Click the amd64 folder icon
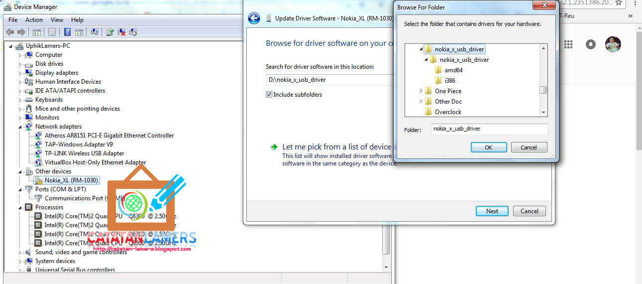The image size is (642, 284). (438, 70)
